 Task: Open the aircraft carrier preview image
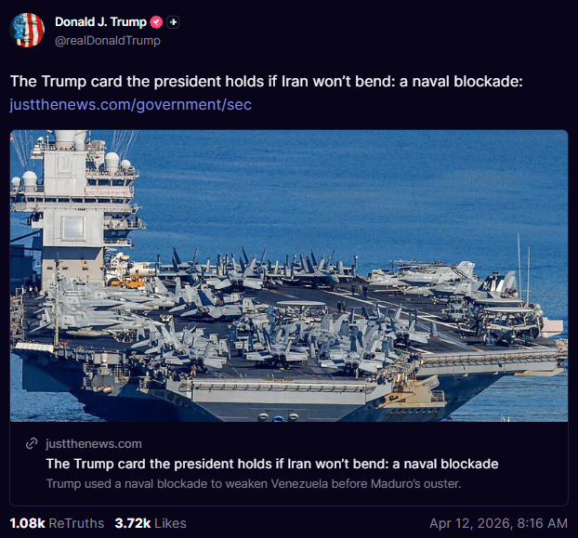point(289,275)
